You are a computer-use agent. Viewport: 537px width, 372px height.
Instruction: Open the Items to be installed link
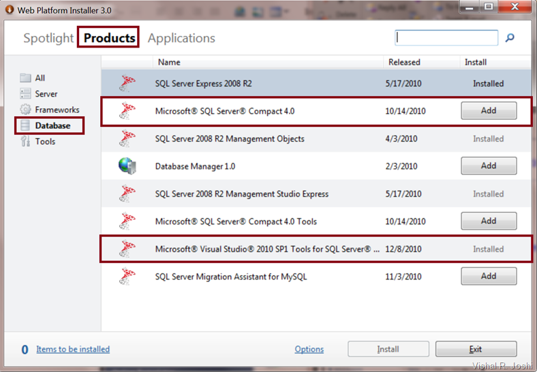coord(73,349)
